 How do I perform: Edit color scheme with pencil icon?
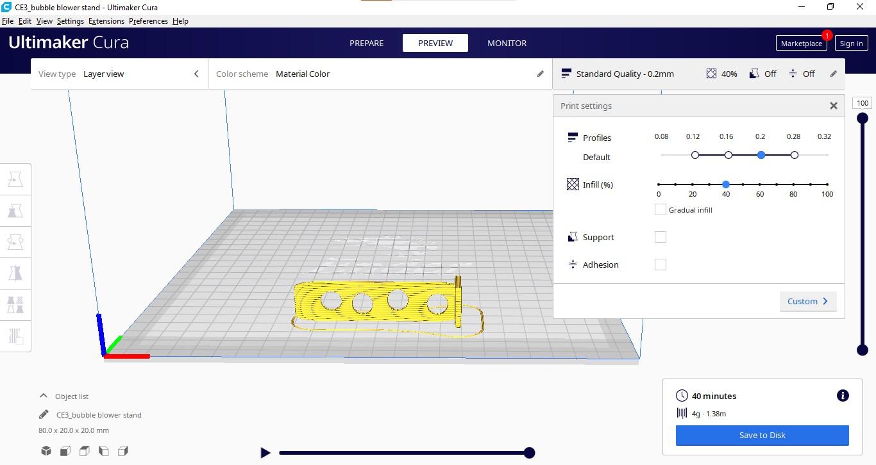541,74
